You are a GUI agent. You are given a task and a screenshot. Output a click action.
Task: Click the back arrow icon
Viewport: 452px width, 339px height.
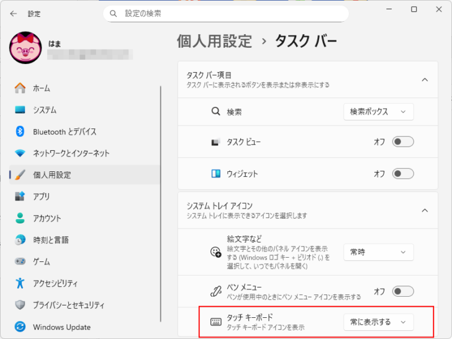(x=13, y=14)
